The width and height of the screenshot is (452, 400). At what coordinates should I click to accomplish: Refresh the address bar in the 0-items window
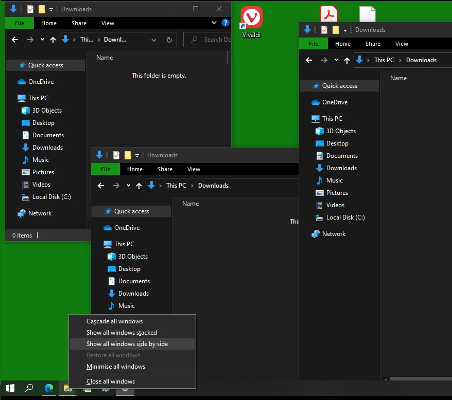(x=169, y=40)
